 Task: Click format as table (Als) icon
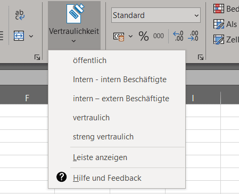(x=219, y=24)
